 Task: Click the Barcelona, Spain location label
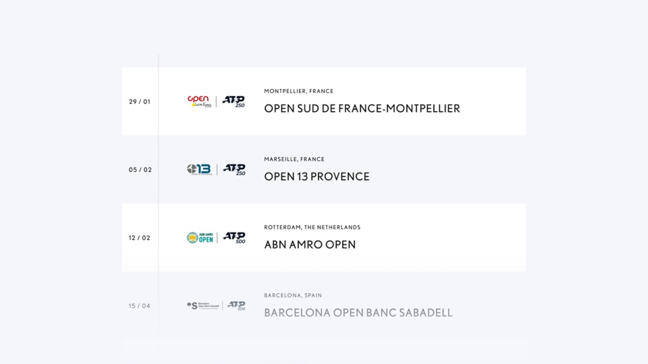pyautogui.click(x=293, y=295)
